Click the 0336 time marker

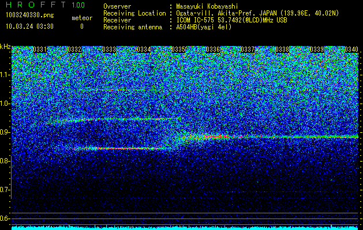click(213, 49)
